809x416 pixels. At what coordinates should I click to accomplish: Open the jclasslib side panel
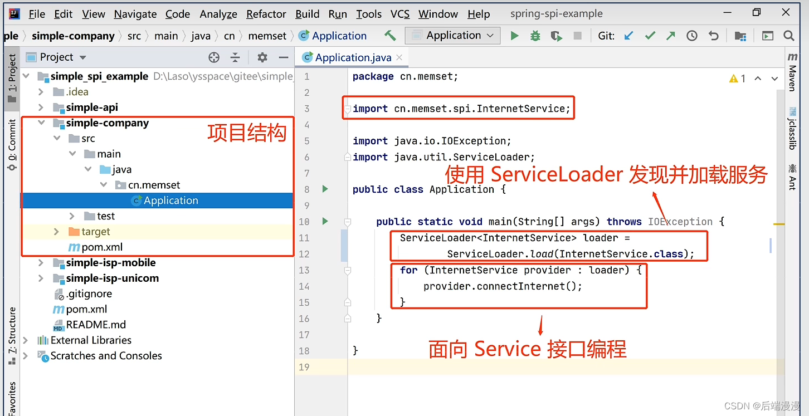pyautogui.click(x=792, y=128)
